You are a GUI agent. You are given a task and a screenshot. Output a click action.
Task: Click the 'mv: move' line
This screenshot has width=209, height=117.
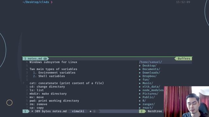tap(37, 97)
